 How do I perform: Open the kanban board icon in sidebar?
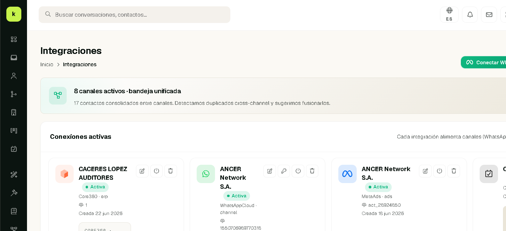pos(14,130)
